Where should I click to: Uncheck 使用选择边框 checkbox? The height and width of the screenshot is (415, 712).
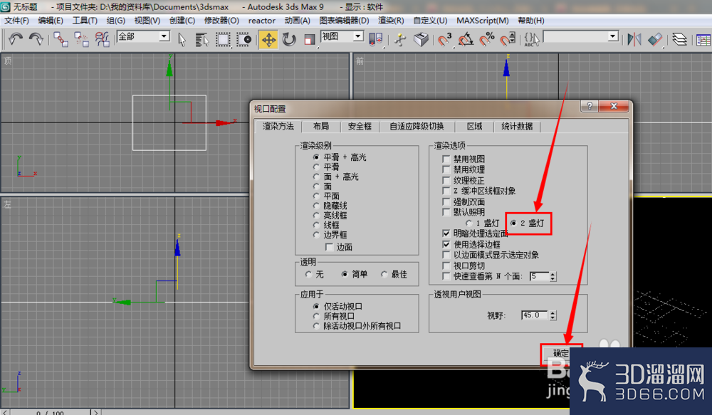[446, 244]
